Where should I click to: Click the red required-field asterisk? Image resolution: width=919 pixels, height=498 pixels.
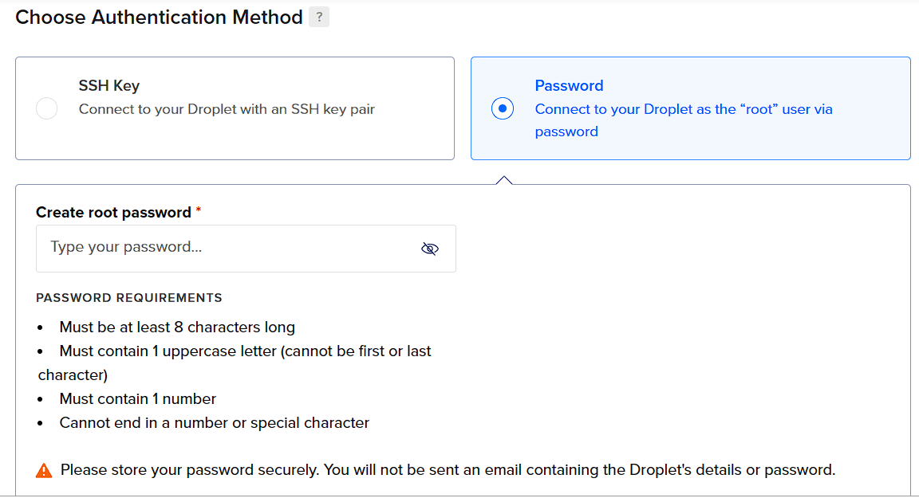pyautogui.click(x=199, y=211)
